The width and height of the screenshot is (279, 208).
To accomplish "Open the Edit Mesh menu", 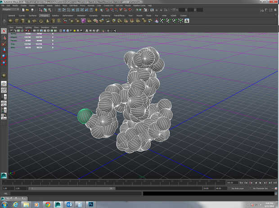I will pos(72,5).
